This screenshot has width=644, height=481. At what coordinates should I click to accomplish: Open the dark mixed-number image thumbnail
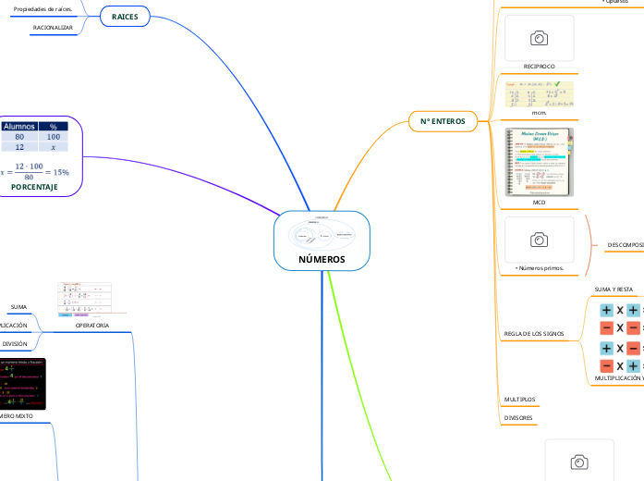[21, 383]
